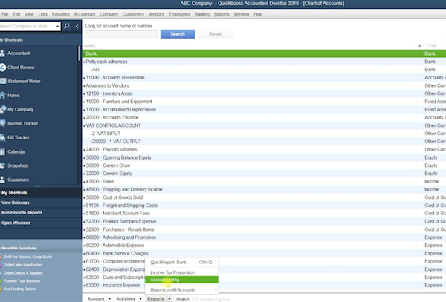Screen dimensions: 446x302
Task: Open the Vendors menu
Action: click(156, 14)
